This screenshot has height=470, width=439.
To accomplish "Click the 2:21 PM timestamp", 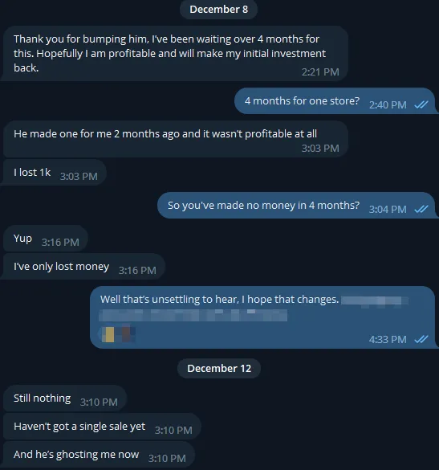I will 320,72.
